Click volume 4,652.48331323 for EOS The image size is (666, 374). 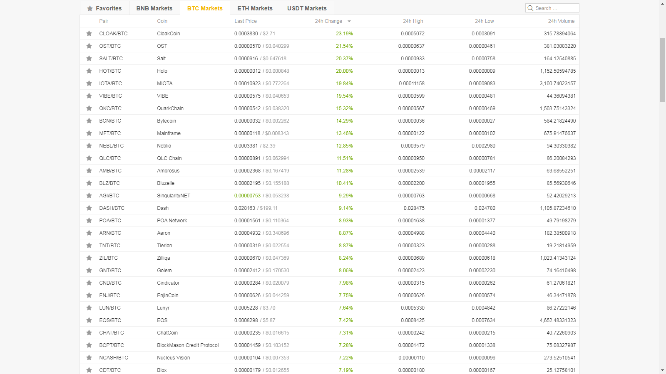point(558,320)
